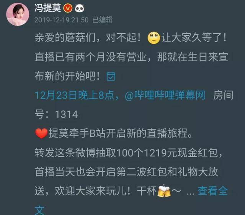
Task: Open the @哔哩哔哩弹幕网 mention
Action: (165, 95)
